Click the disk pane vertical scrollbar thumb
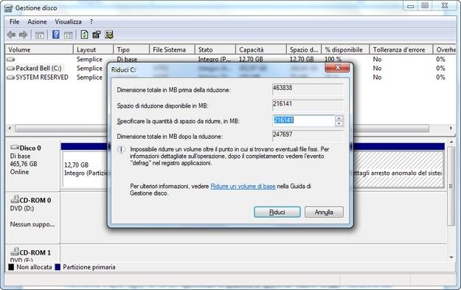The width and height of the screenshot is (461, 290). [x=451, y=186]
